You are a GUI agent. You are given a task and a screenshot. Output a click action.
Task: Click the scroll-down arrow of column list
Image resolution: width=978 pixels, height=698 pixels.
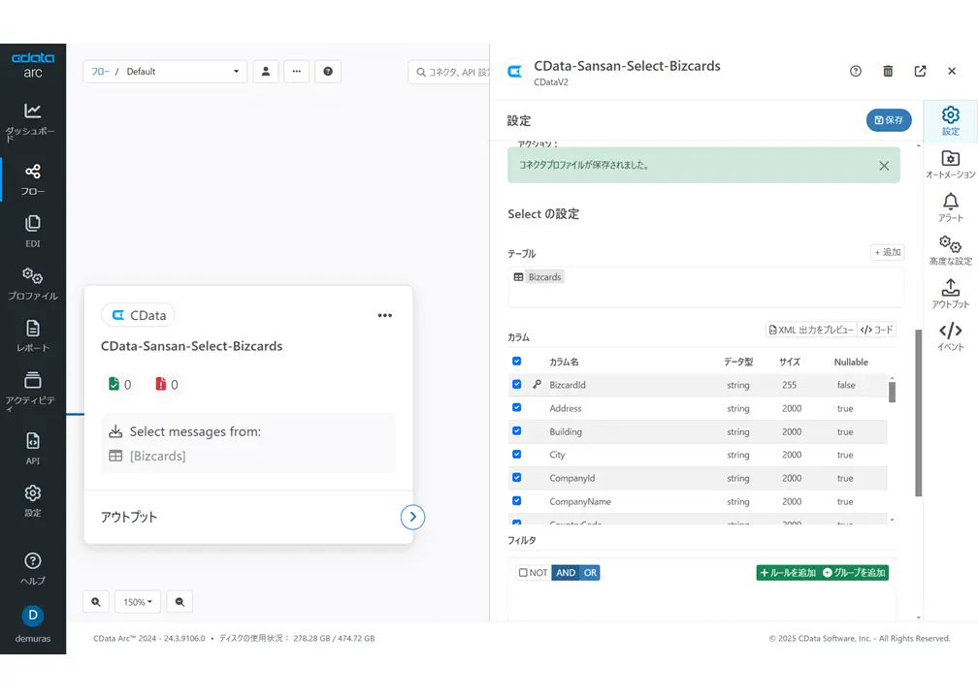coord(892,520)
